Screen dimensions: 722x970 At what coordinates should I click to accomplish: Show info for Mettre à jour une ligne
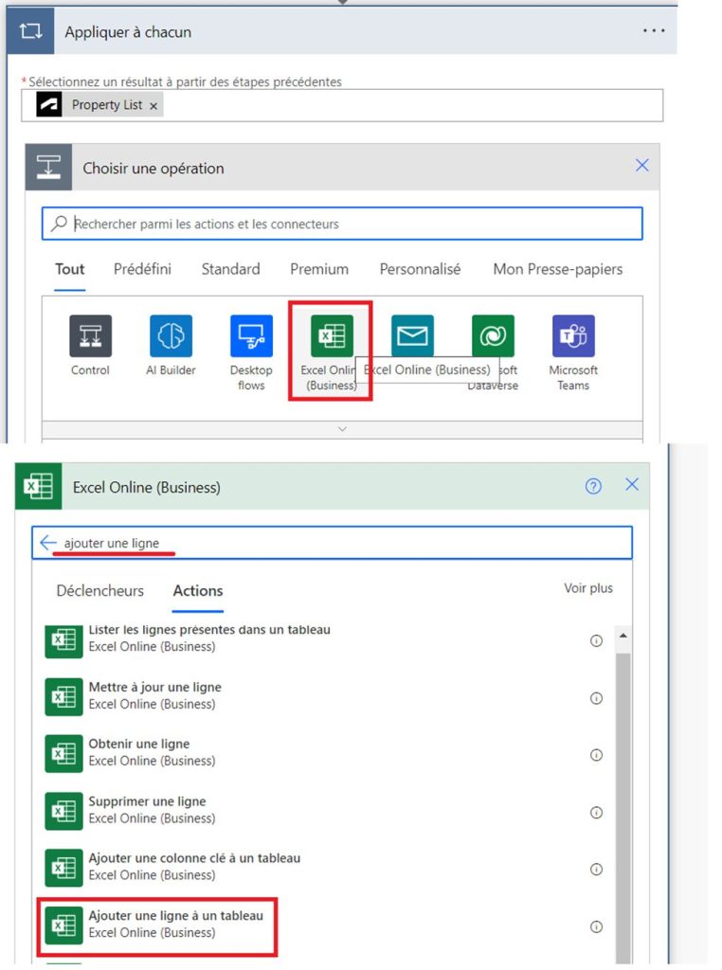point(596,698)
